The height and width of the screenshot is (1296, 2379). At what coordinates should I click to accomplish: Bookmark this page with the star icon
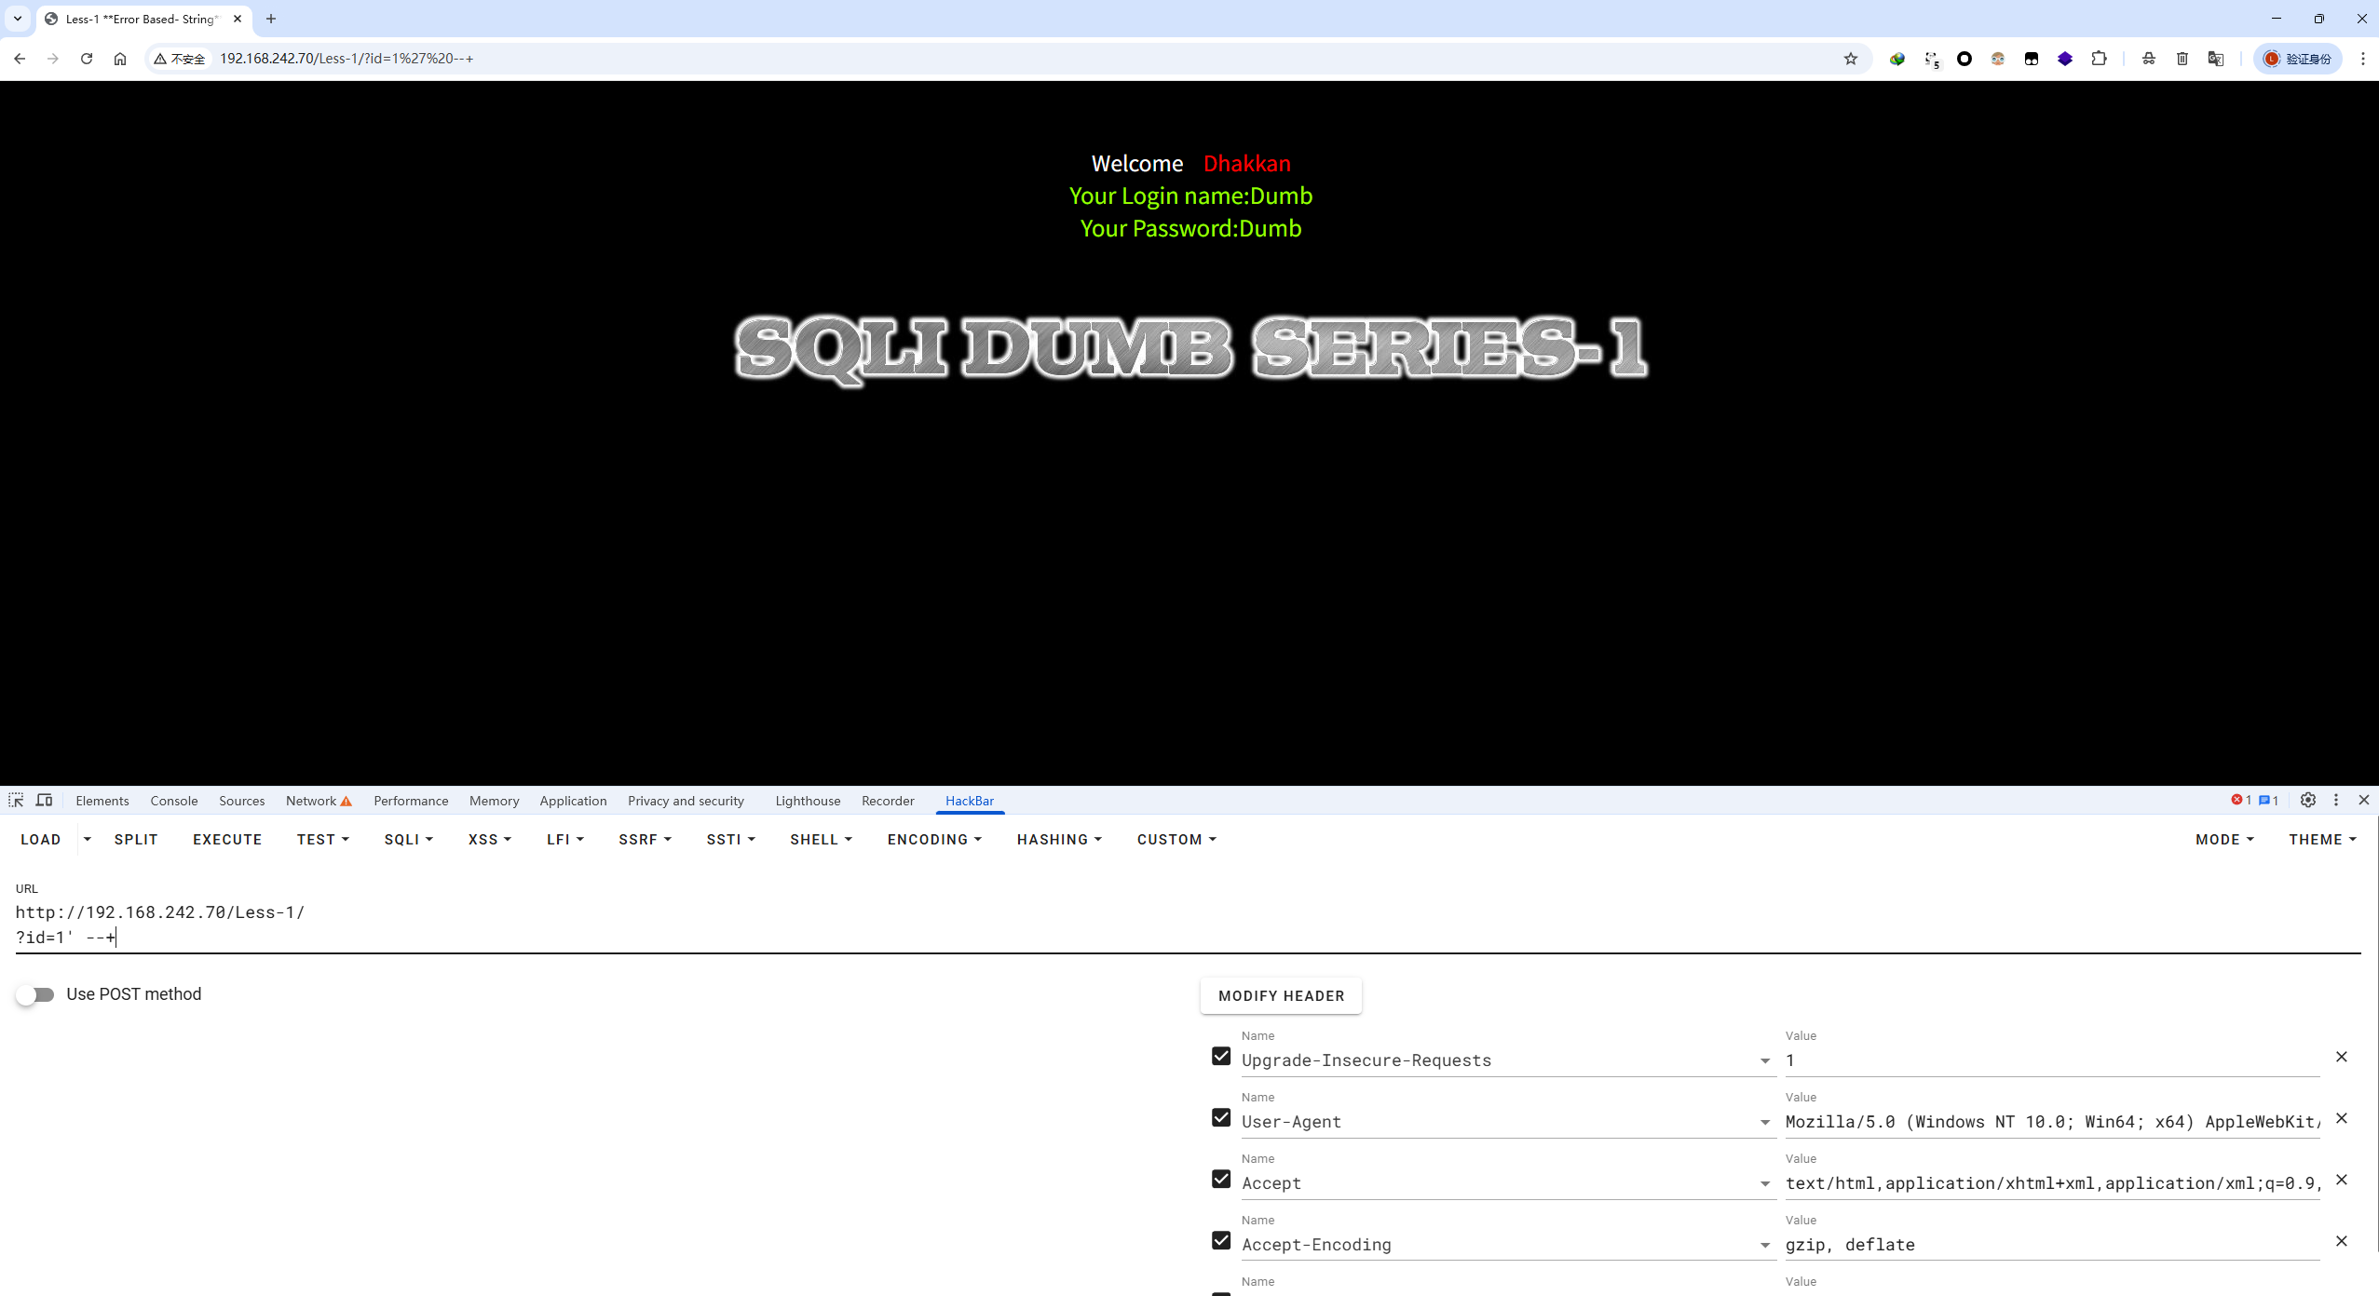coord(1851,59)
